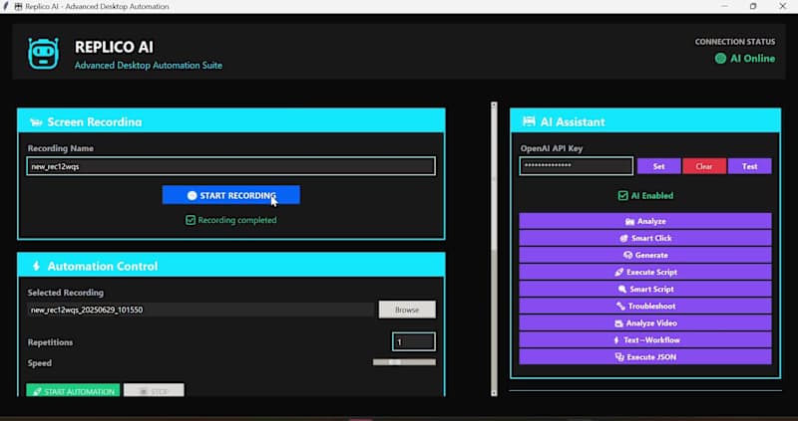Click the Automation Control lightning icon
Viewport: 798px width, 421px height.
tap(36, 266)
